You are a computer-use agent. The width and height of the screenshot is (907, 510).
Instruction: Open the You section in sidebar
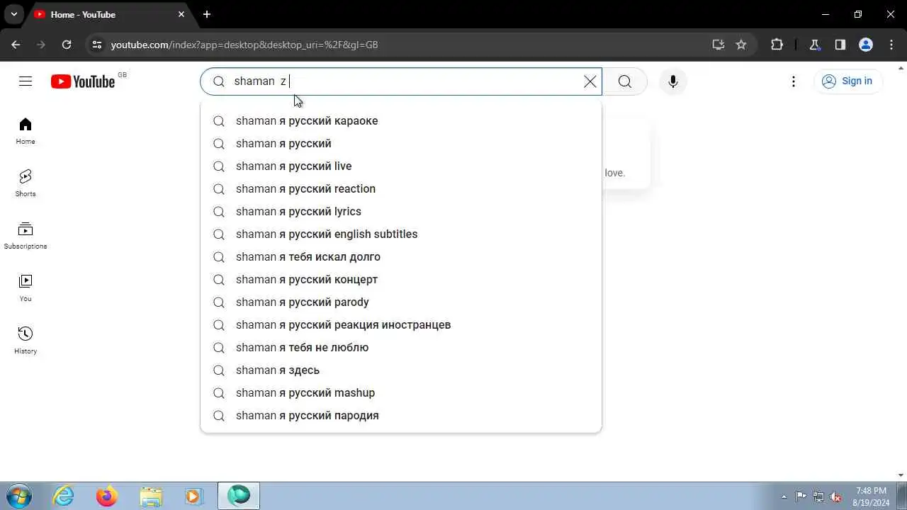[x=26, y=288]
